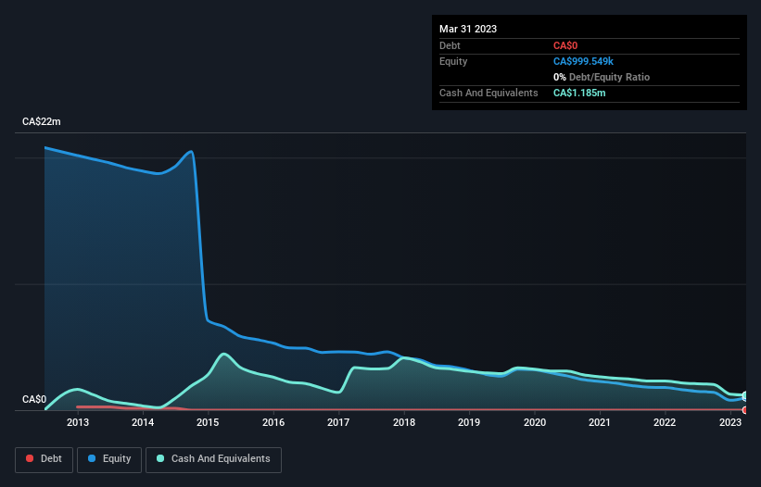
Task: Click the Equity row label in tooltip
Action: tap(453, 61)
